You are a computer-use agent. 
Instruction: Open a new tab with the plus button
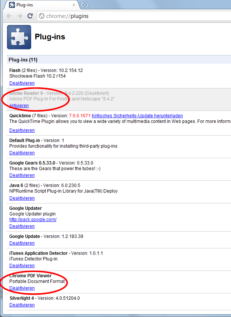85,5
